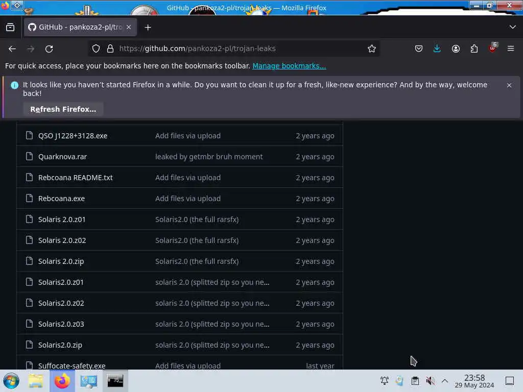Open the shield tracking protection icon
The width and height of the screenshot is (523, 392).
pyautogui.click(x=96, y=48)
